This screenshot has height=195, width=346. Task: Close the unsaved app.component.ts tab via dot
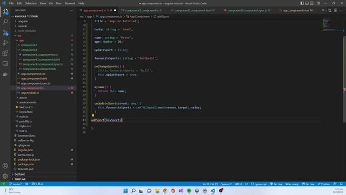point(115,10)
